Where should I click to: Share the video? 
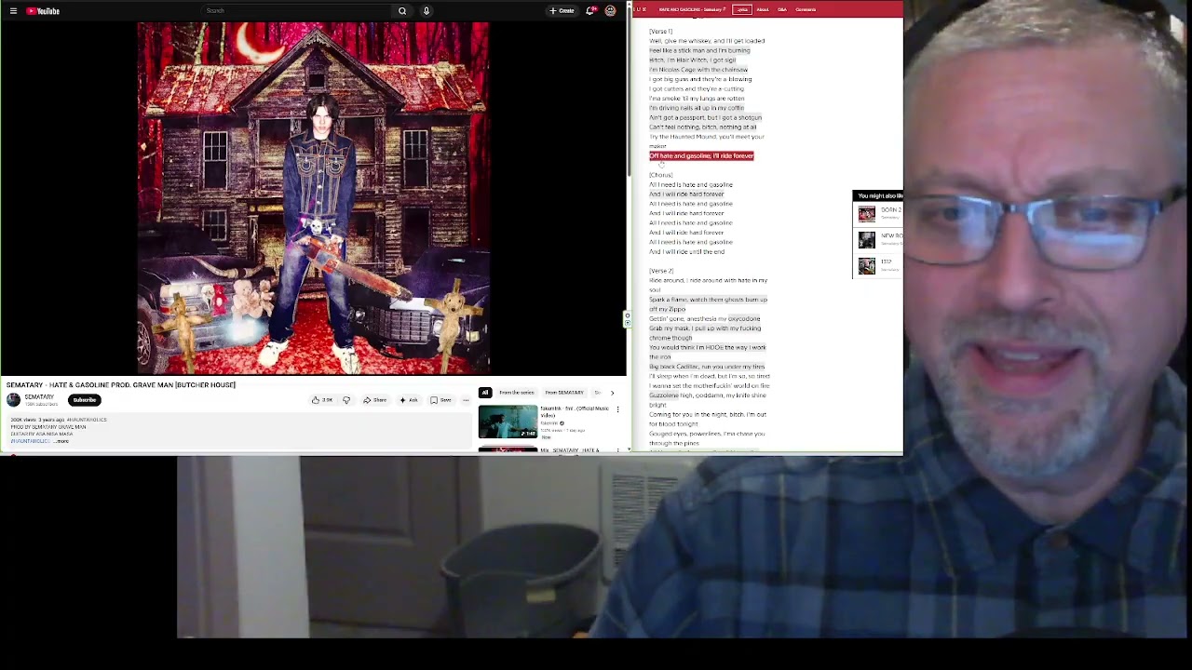tap(375, 400)
